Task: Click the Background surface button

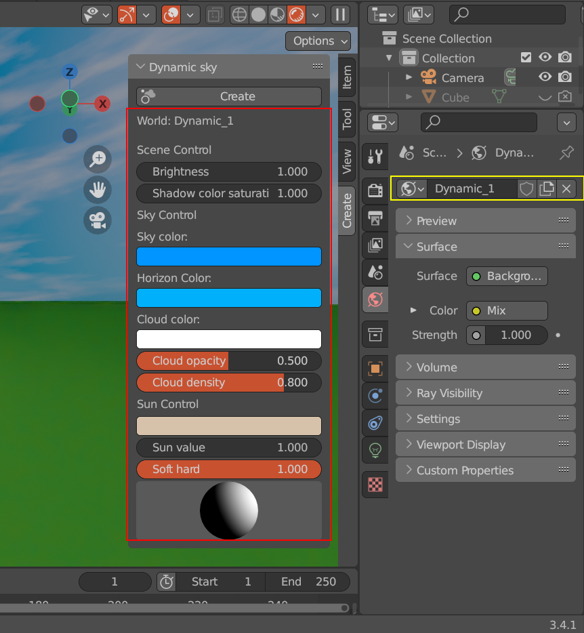Action: 507,276
